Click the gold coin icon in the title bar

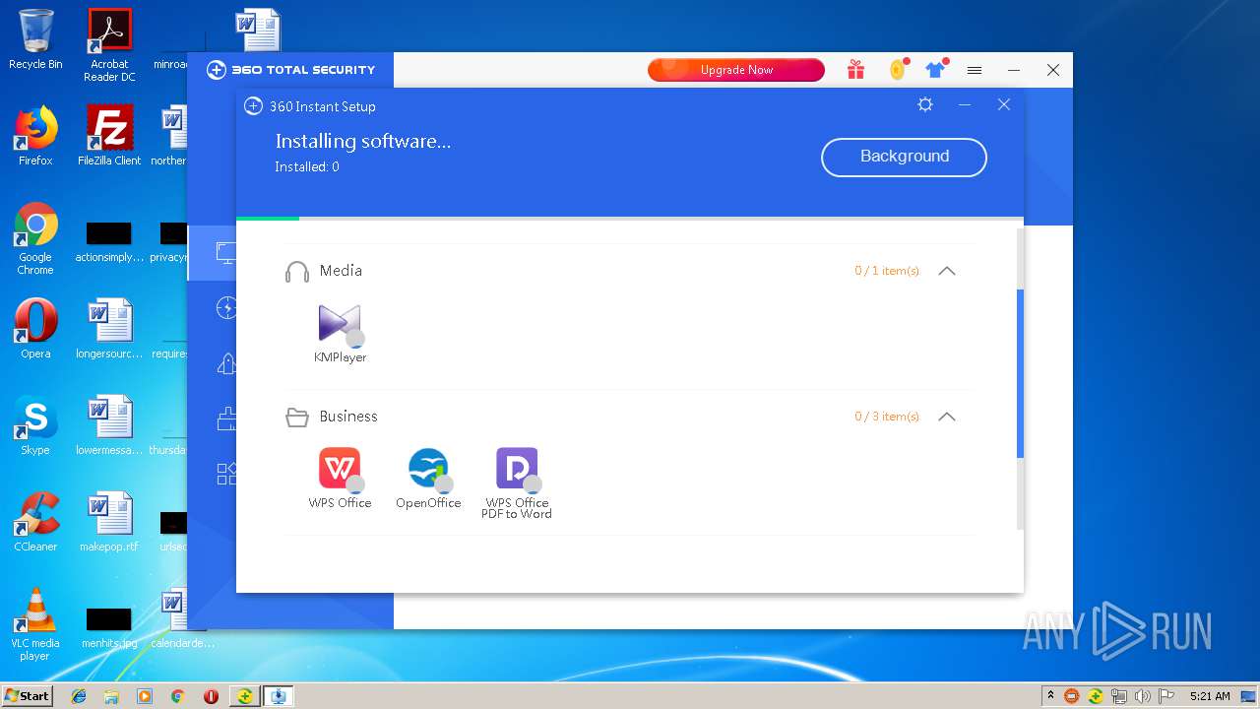pos(897,70)
